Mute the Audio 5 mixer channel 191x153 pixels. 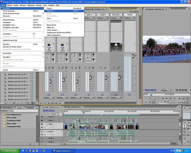[101, 67]
